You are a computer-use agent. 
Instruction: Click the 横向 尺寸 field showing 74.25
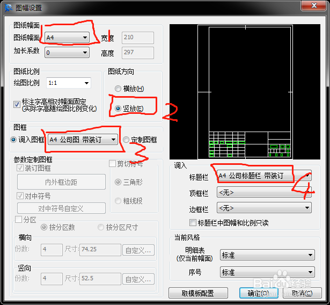click(100, 250)
